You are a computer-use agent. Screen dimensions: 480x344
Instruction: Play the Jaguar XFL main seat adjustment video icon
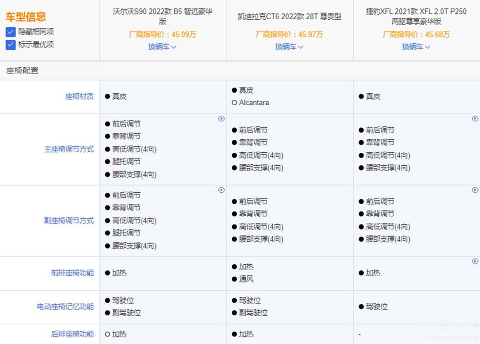(475, 118)
